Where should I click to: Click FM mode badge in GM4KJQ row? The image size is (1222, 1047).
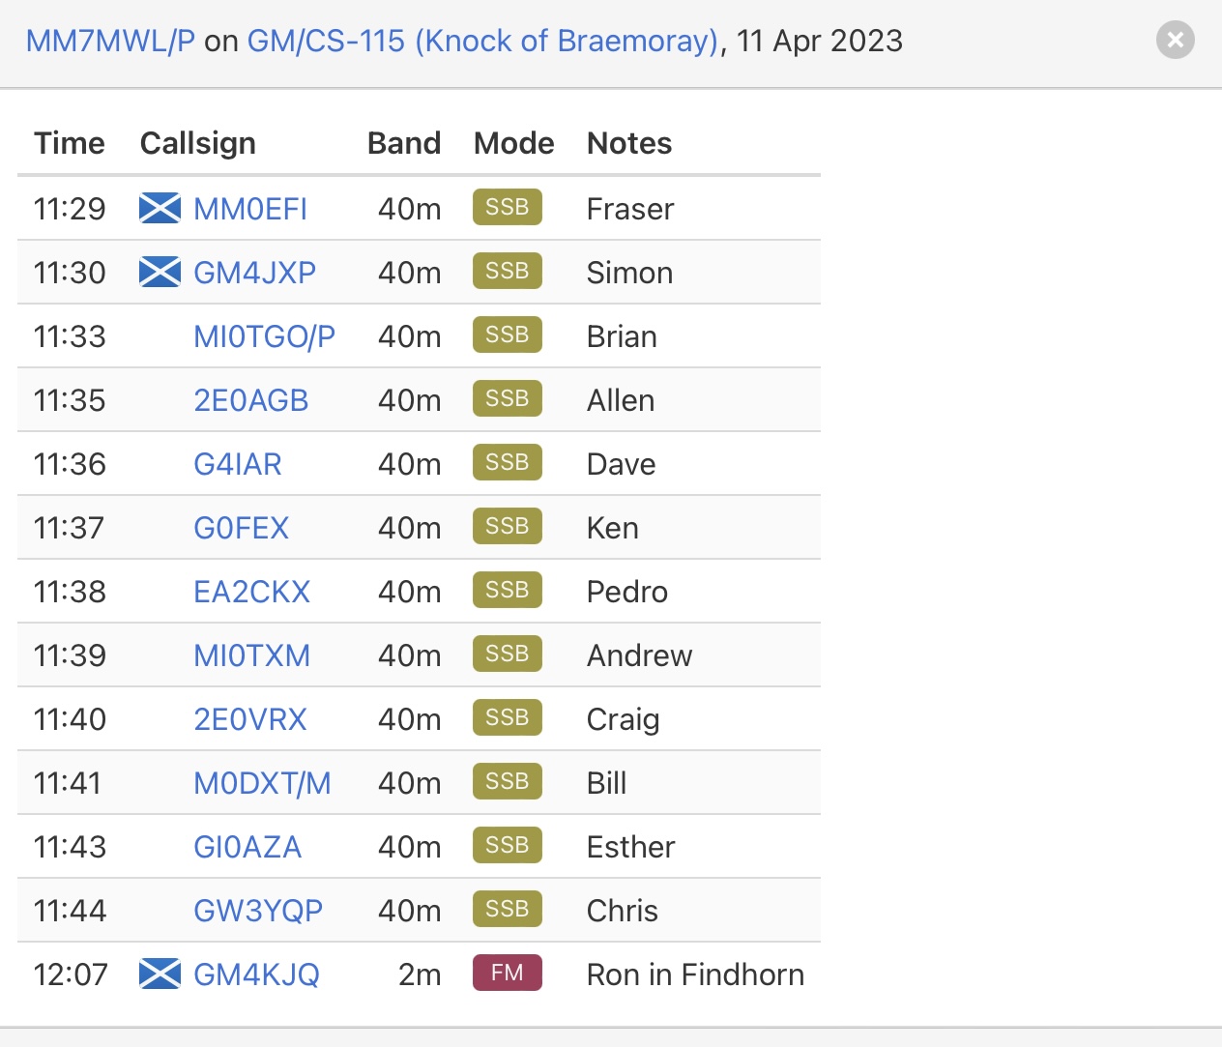[x=508, y=973]
